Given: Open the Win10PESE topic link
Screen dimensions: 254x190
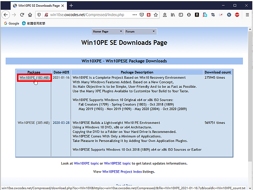Looking at the screenshot, I should click(117, 164).
